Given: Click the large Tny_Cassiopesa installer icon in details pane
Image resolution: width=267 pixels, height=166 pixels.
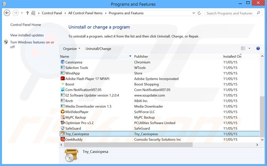Looking at the screenshot, I should (71, 155).
